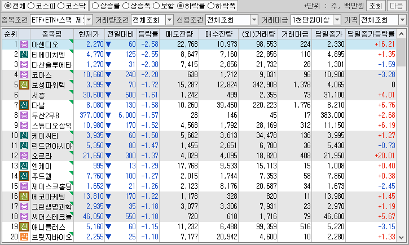Click the 46,050 price for 씨어스테크놀
This screenshot has height=245, width=409.
tap(94, 217)
